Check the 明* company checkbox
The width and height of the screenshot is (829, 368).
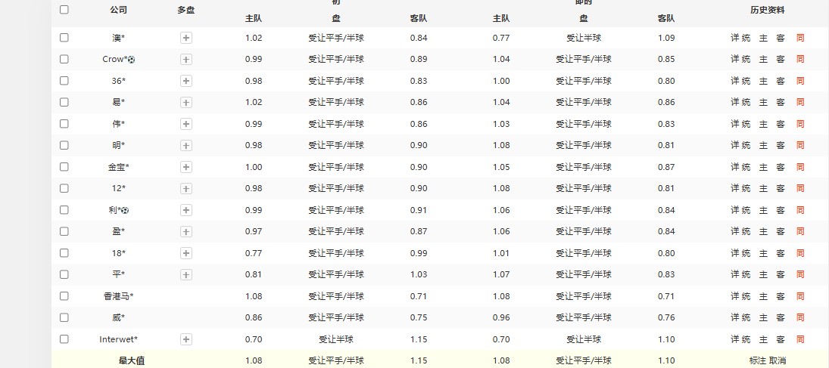point(64,145)
